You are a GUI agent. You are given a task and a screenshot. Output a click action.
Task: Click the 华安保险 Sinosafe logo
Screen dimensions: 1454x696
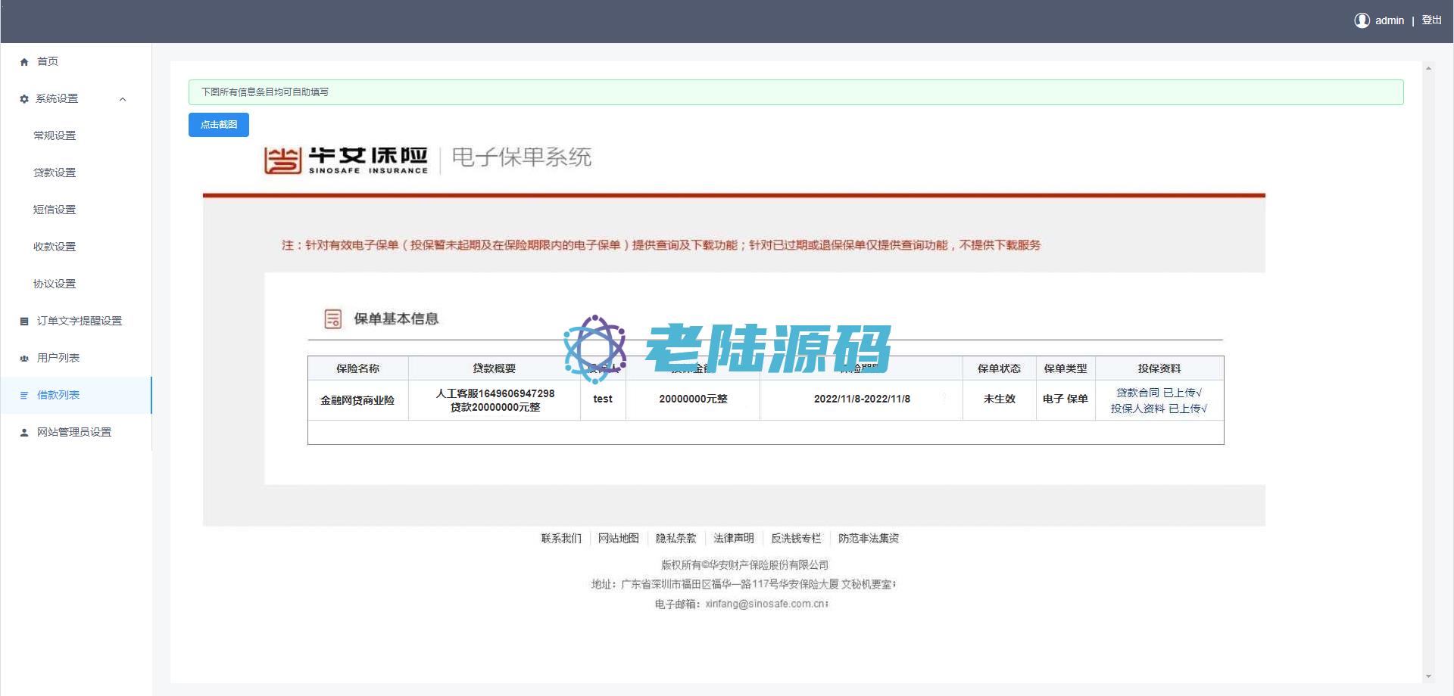[x=346, y=160]
